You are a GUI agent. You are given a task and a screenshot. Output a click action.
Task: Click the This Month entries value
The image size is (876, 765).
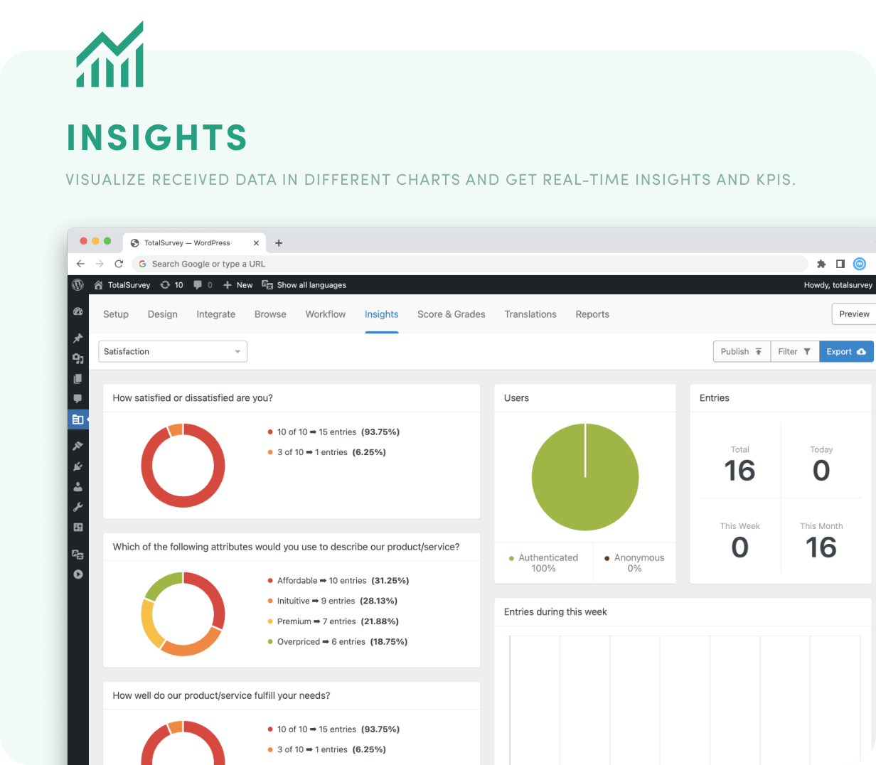821,547
